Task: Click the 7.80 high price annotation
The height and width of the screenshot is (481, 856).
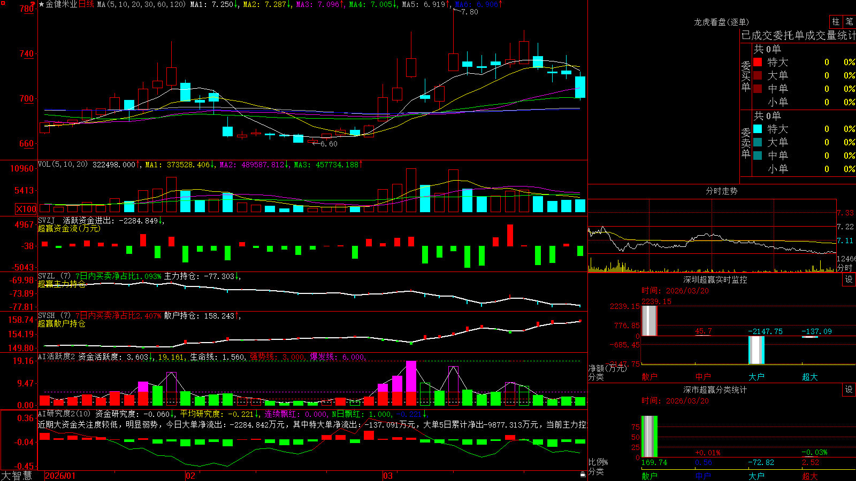Action: pos(470,12)
